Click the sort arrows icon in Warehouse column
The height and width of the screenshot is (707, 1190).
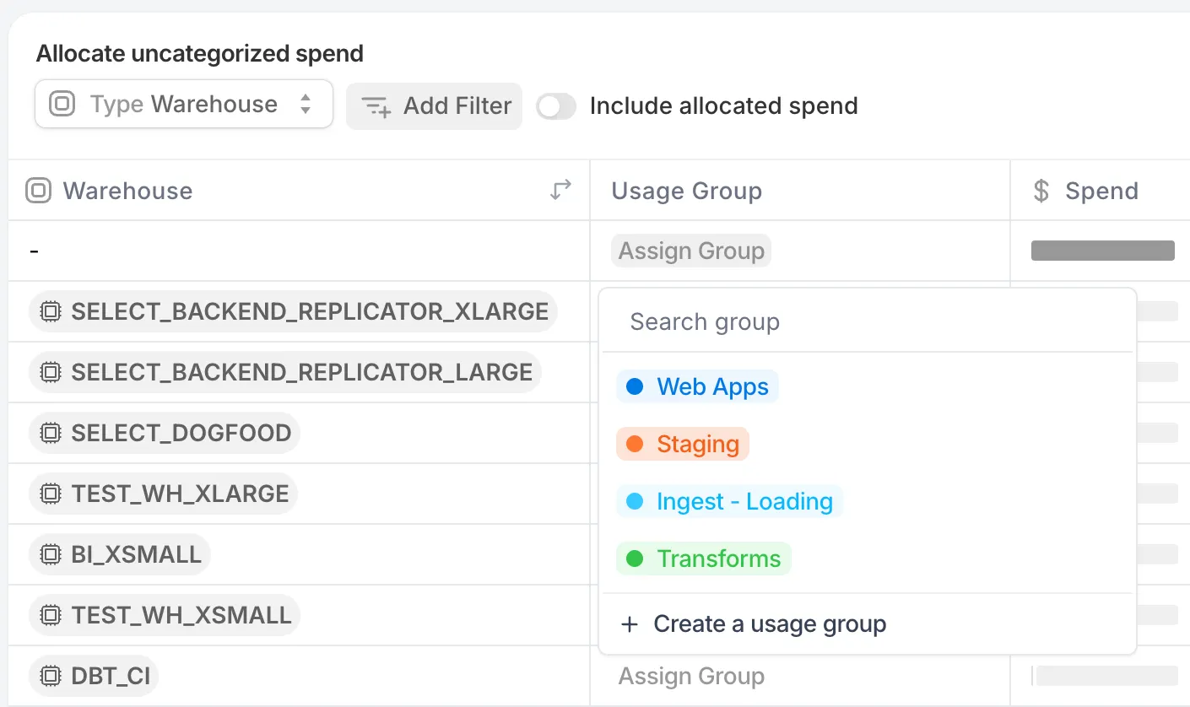(560, 191)
